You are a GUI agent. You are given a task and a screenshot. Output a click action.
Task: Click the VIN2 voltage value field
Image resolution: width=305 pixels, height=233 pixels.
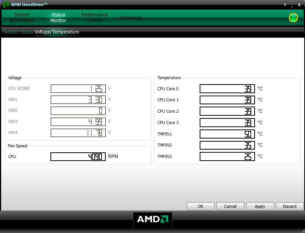(x=78, y=110)
